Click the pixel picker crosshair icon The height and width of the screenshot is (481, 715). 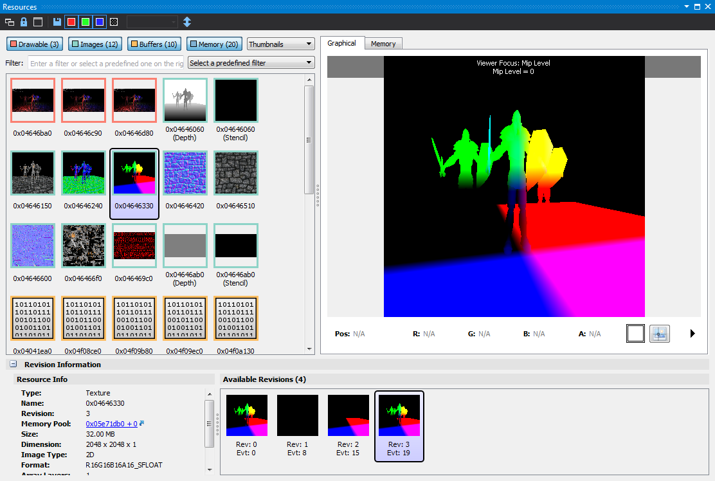click(659, 334)
